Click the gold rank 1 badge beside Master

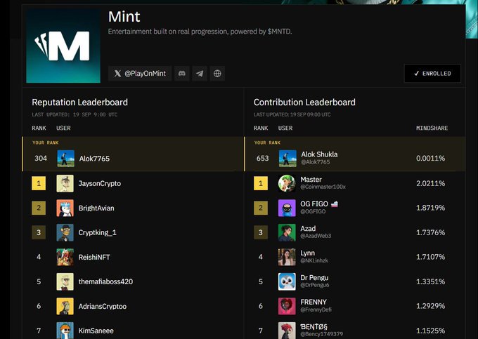[x=261, y=183]
